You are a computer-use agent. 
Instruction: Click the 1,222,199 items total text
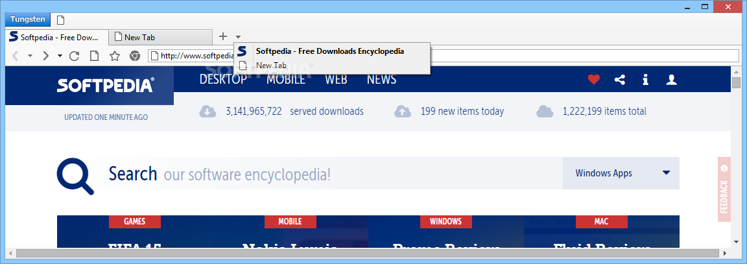604,112
